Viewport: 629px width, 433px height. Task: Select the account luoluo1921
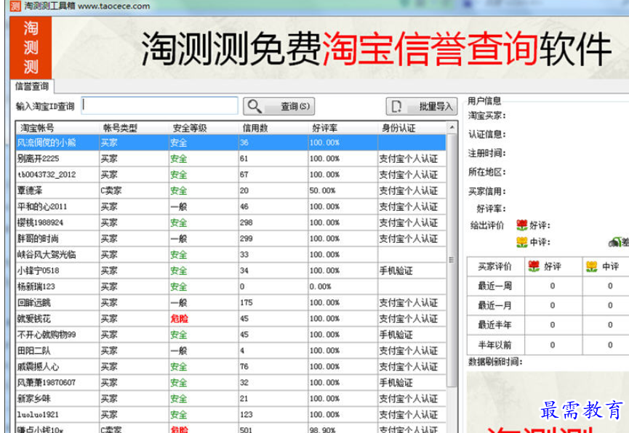point(38,415)
